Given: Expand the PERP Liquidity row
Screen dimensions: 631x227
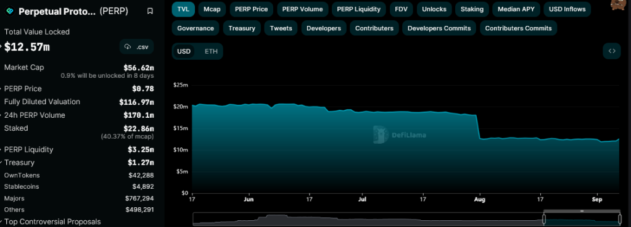Looking at the screenshot, I should coord(79,150).
